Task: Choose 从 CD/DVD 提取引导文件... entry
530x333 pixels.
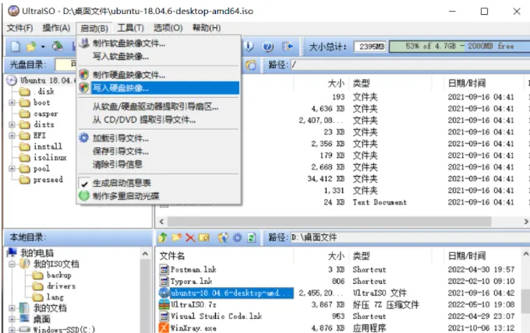Action: click(159, 120)
